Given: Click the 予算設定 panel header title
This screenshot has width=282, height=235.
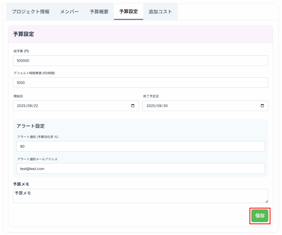Looking at the screenshot, I should click(23, 34).
